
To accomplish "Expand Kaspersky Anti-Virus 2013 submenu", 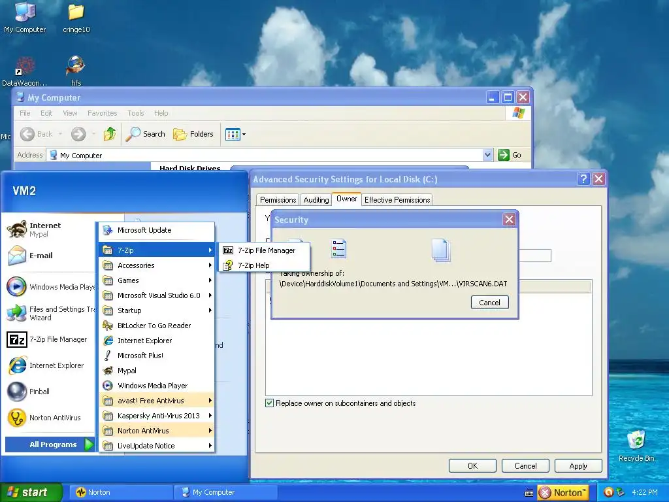I will 157,415.
